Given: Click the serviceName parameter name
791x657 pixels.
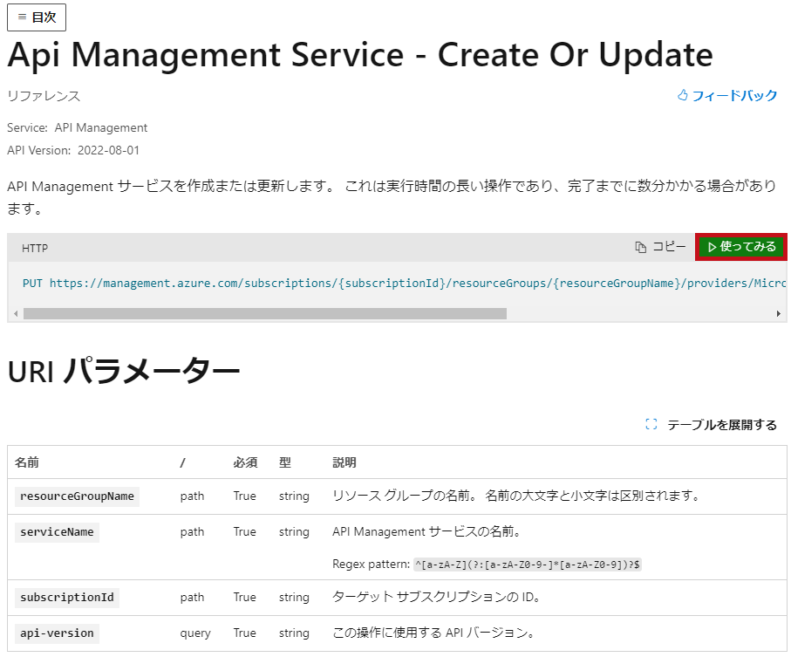Looking at the screenshot, I should point(57,532).
